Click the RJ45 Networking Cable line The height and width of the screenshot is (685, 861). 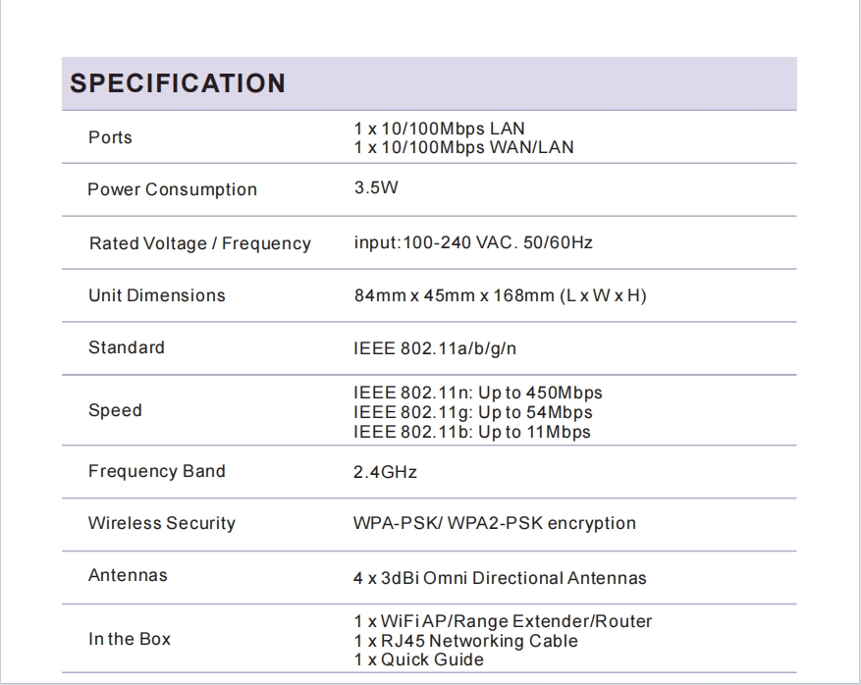click(x=466, y=641)
